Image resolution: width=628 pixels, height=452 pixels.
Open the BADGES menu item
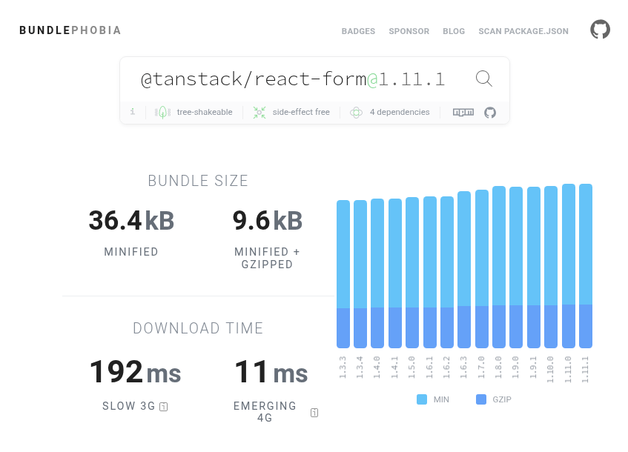358,31
